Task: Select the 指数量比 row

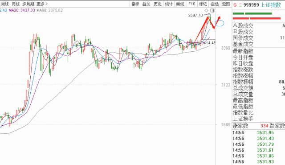Action: (259, 113)
